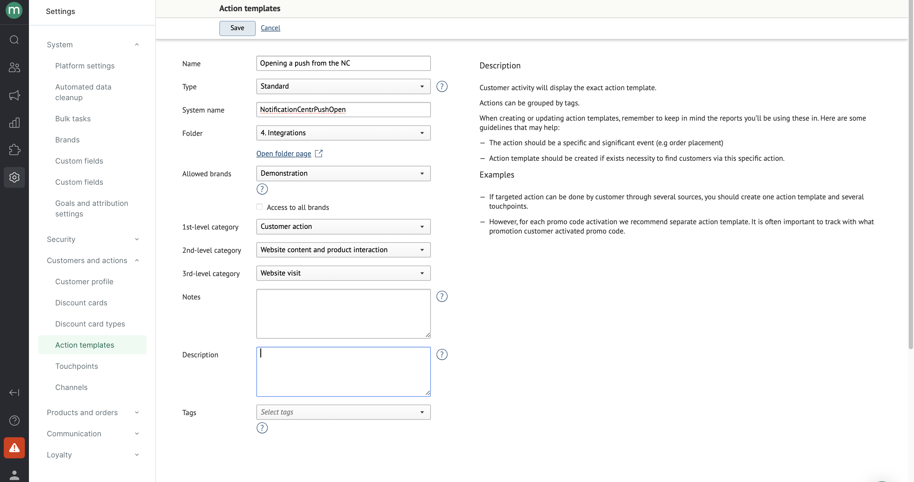Open Platform settings menu item
The image size is (914, 482).
[x=85, y=66]
